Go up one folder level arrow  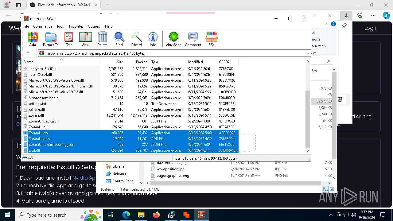click(28, 53)
